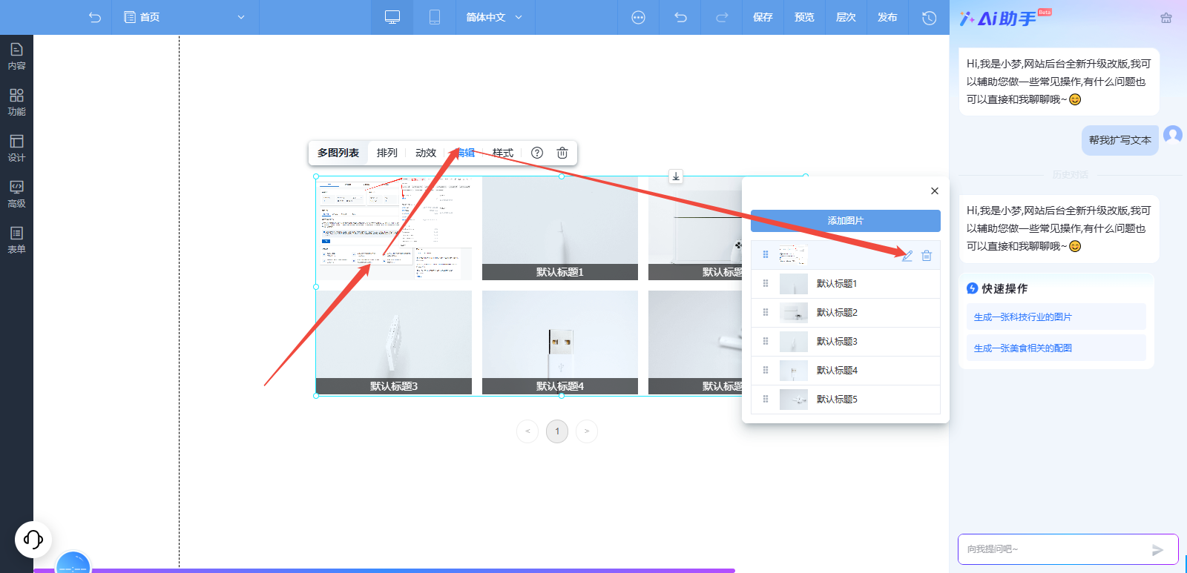1187x573 pixels.
Task: Click 生成一张美食相关的配图 quick action
Action: point(1056,348)
